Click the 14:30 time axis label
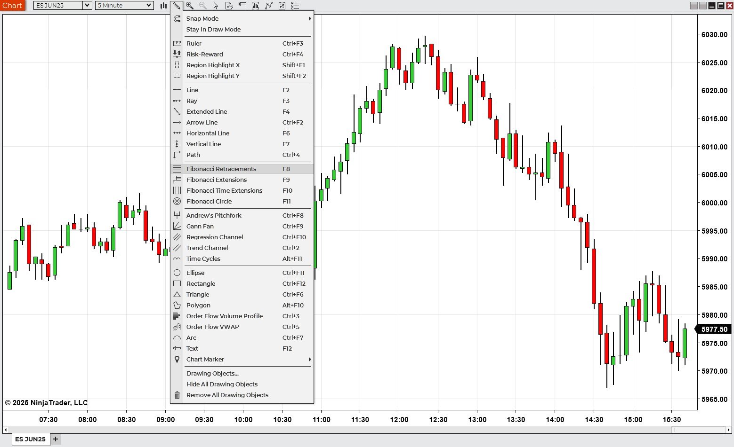This screenshot has width=734, height=447. [x=594, y=419]
